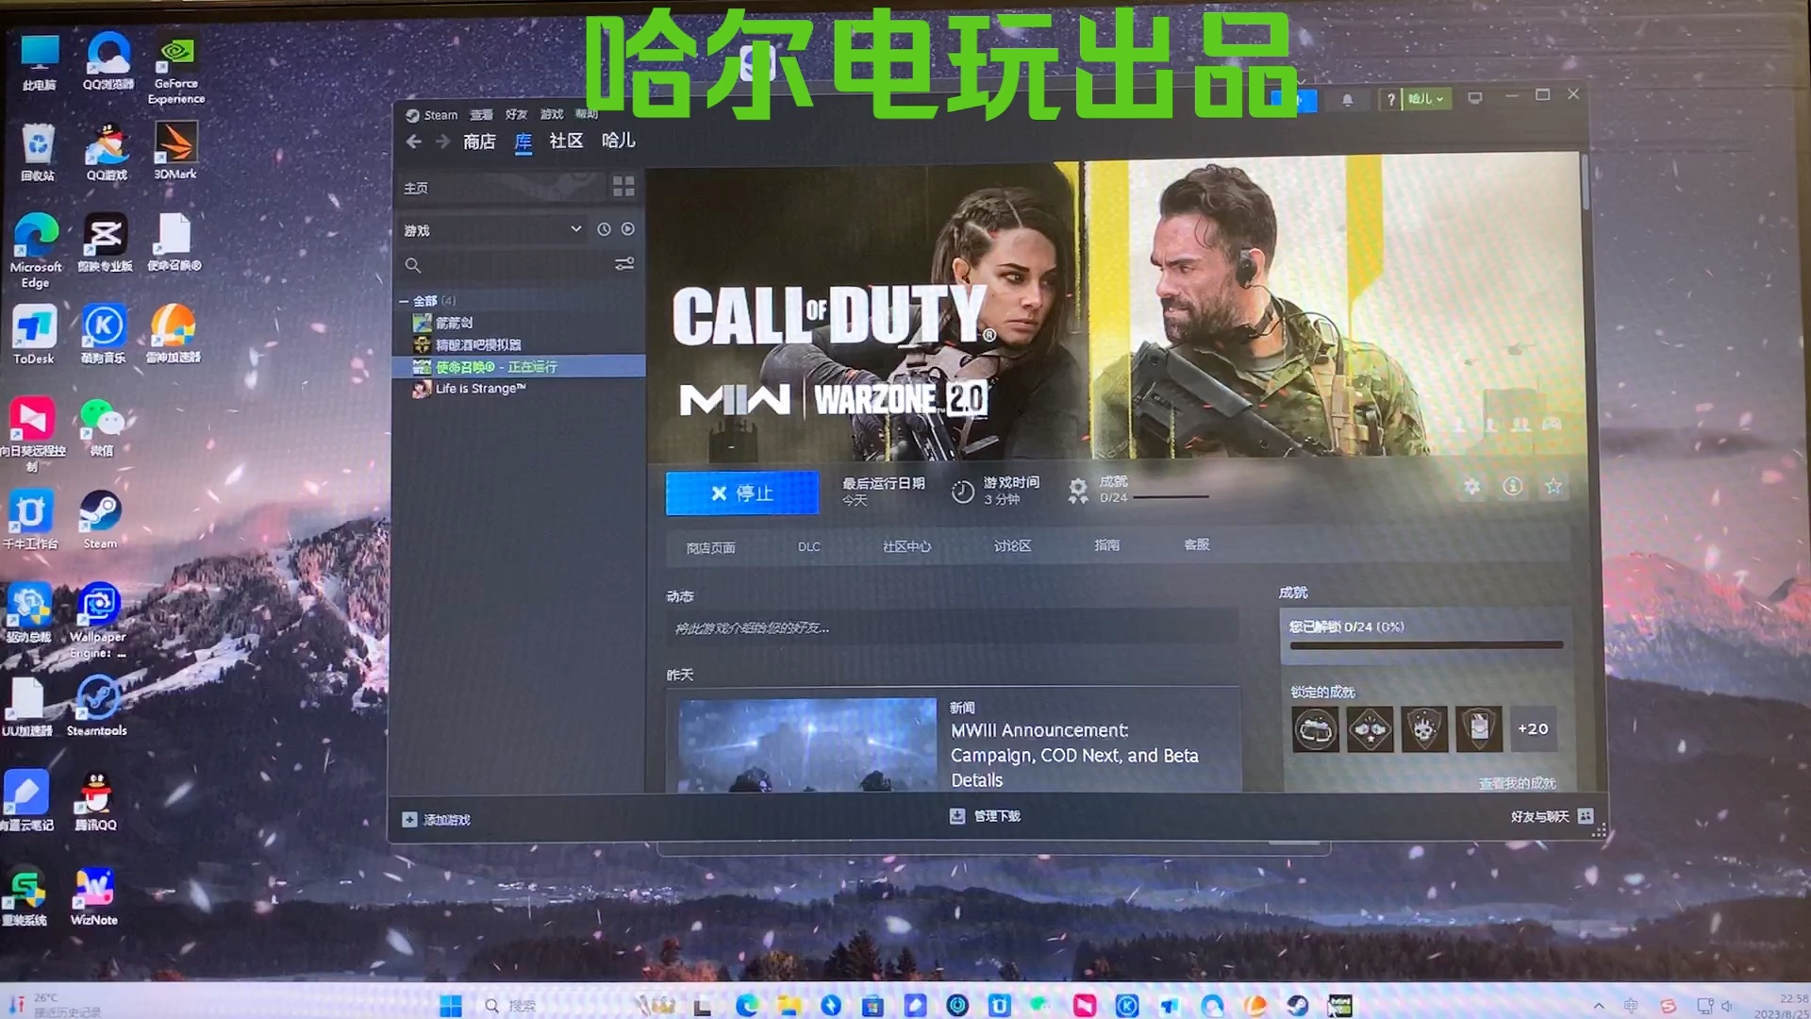Screen dimensions: 1811x1019
Task: Switch to the DLC tab
Action: click(807, 546)
